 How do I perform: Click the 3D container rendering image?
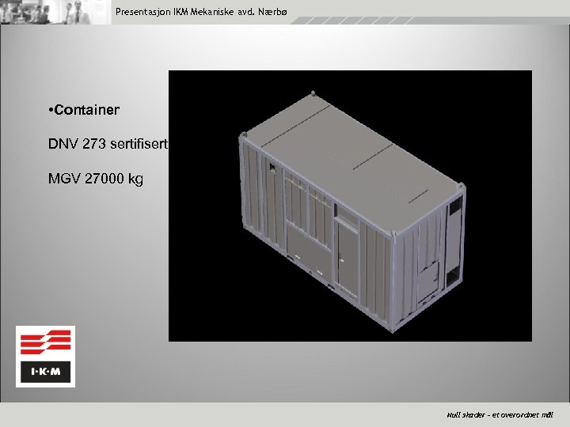coord(350,206)
